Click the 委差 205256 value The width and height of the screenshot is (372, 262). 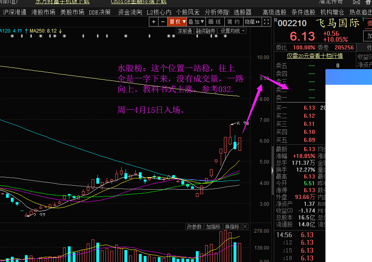pyautogui.click(x=344, y=47)
